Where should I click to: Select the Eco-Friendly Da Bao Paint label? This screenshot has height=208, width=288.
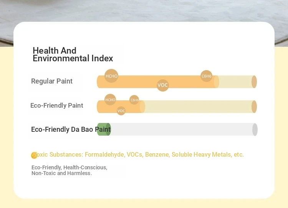pos(71,129)
